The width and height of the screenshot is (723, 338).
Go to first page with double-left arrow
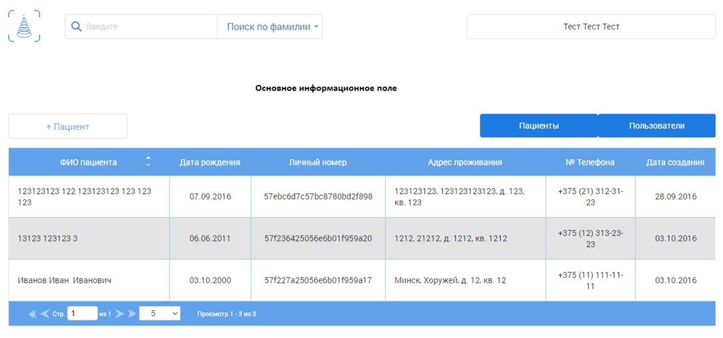(x=33, y=314)
